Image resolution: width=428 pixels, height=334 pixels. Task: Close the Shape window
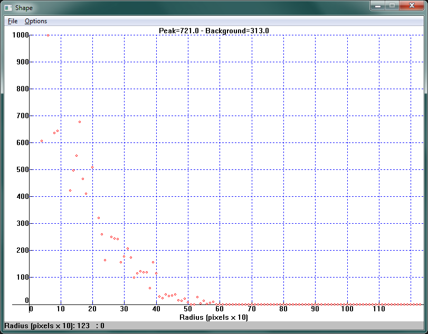coord(412,6)
